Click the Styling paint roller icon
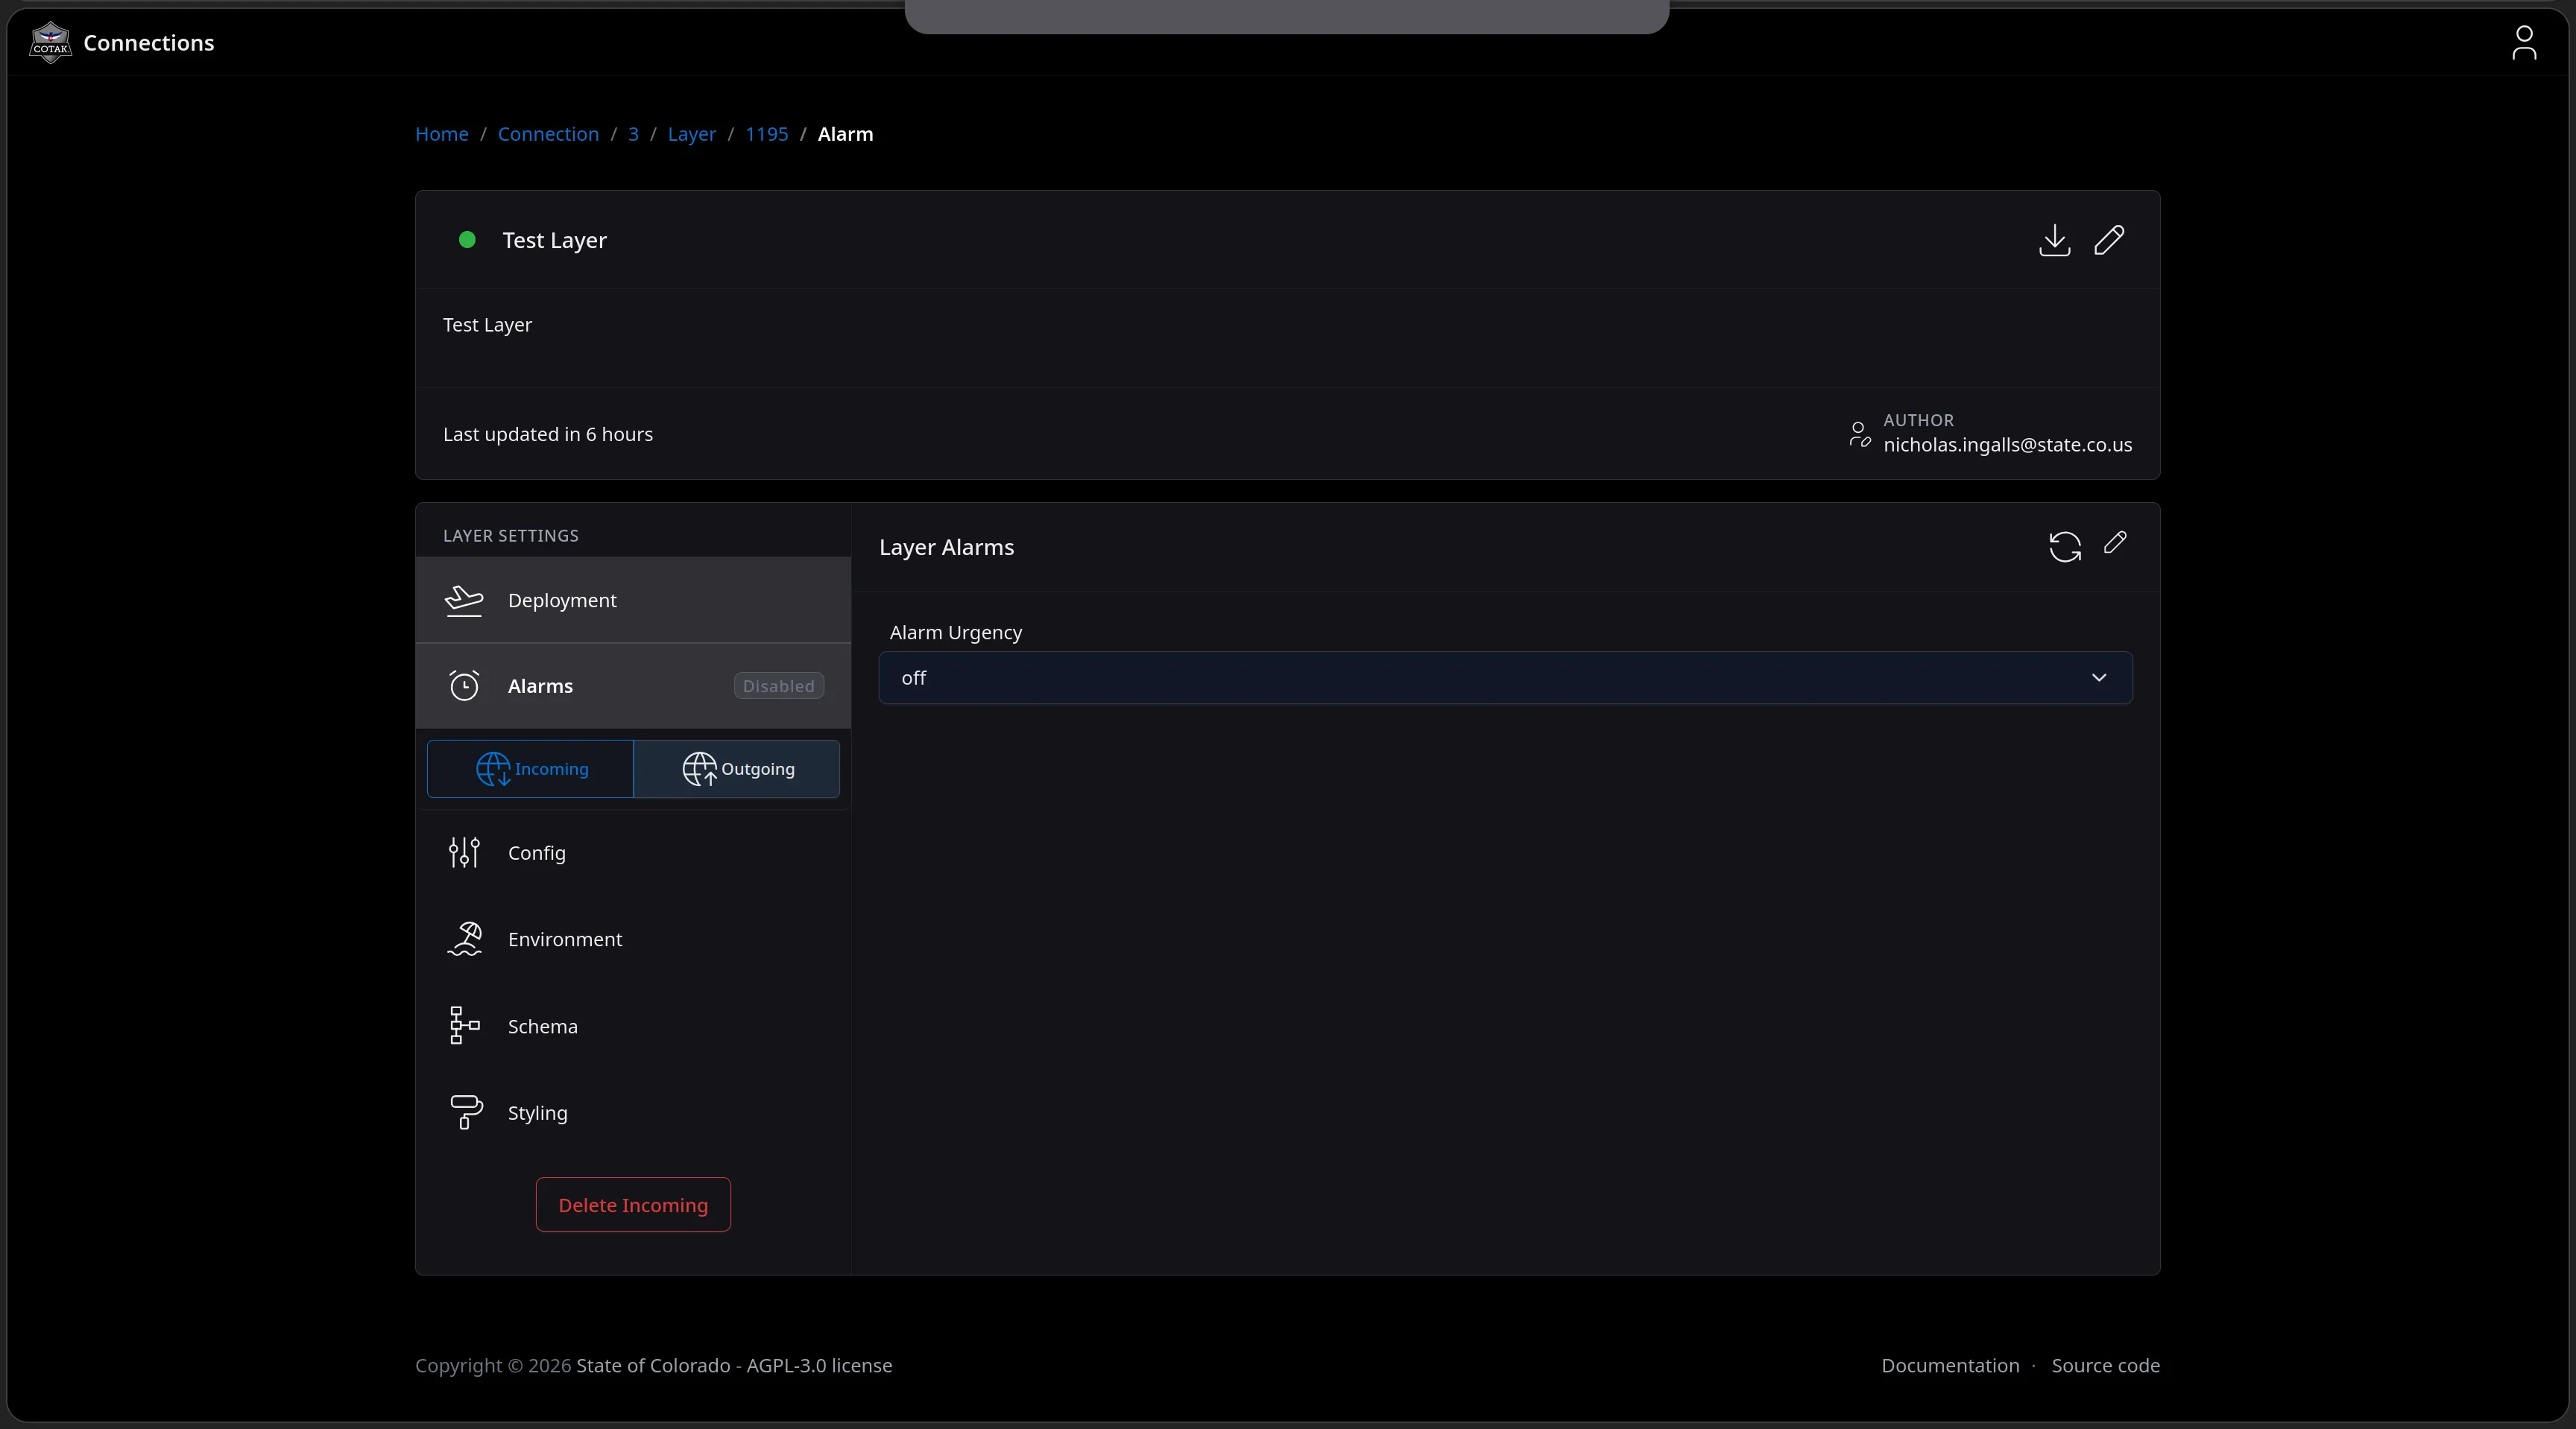 click(x=465, y=1112)
